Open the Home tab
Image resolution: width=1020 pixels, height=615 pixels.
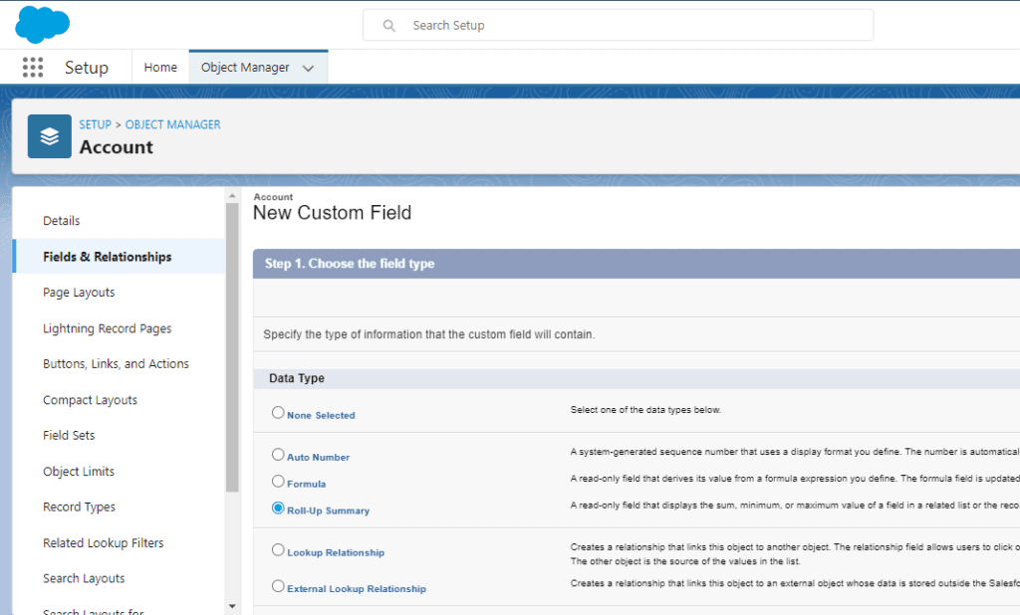click(x=160, y=67)
